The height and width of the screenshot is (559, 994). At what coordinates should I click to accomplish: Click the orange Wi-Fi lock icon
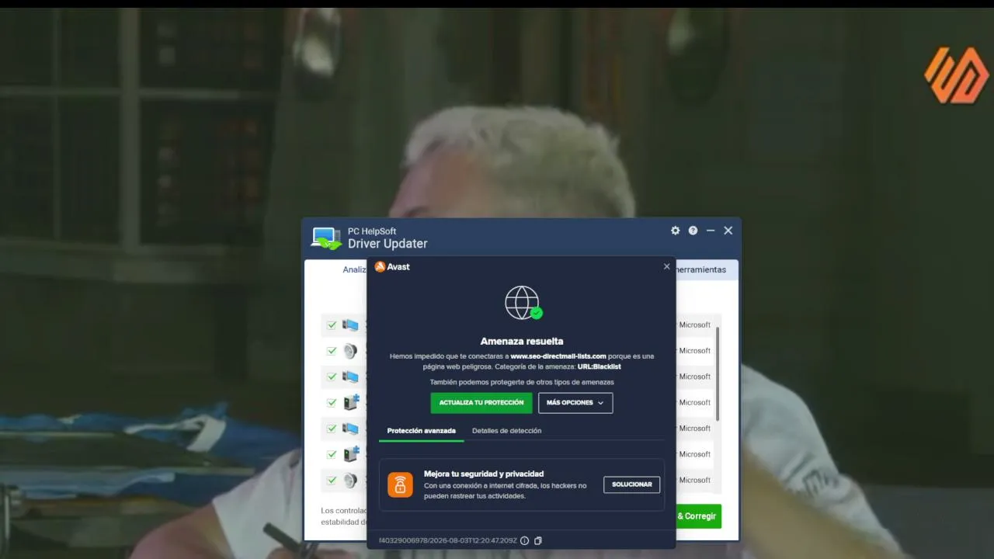coord(400,484)
